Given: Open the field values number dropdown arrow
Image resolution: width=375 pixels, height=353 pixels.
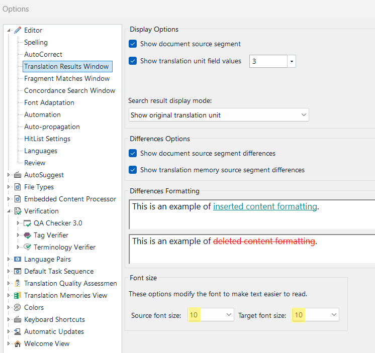Looking at the screenshot, I should [x=292, y=61].
